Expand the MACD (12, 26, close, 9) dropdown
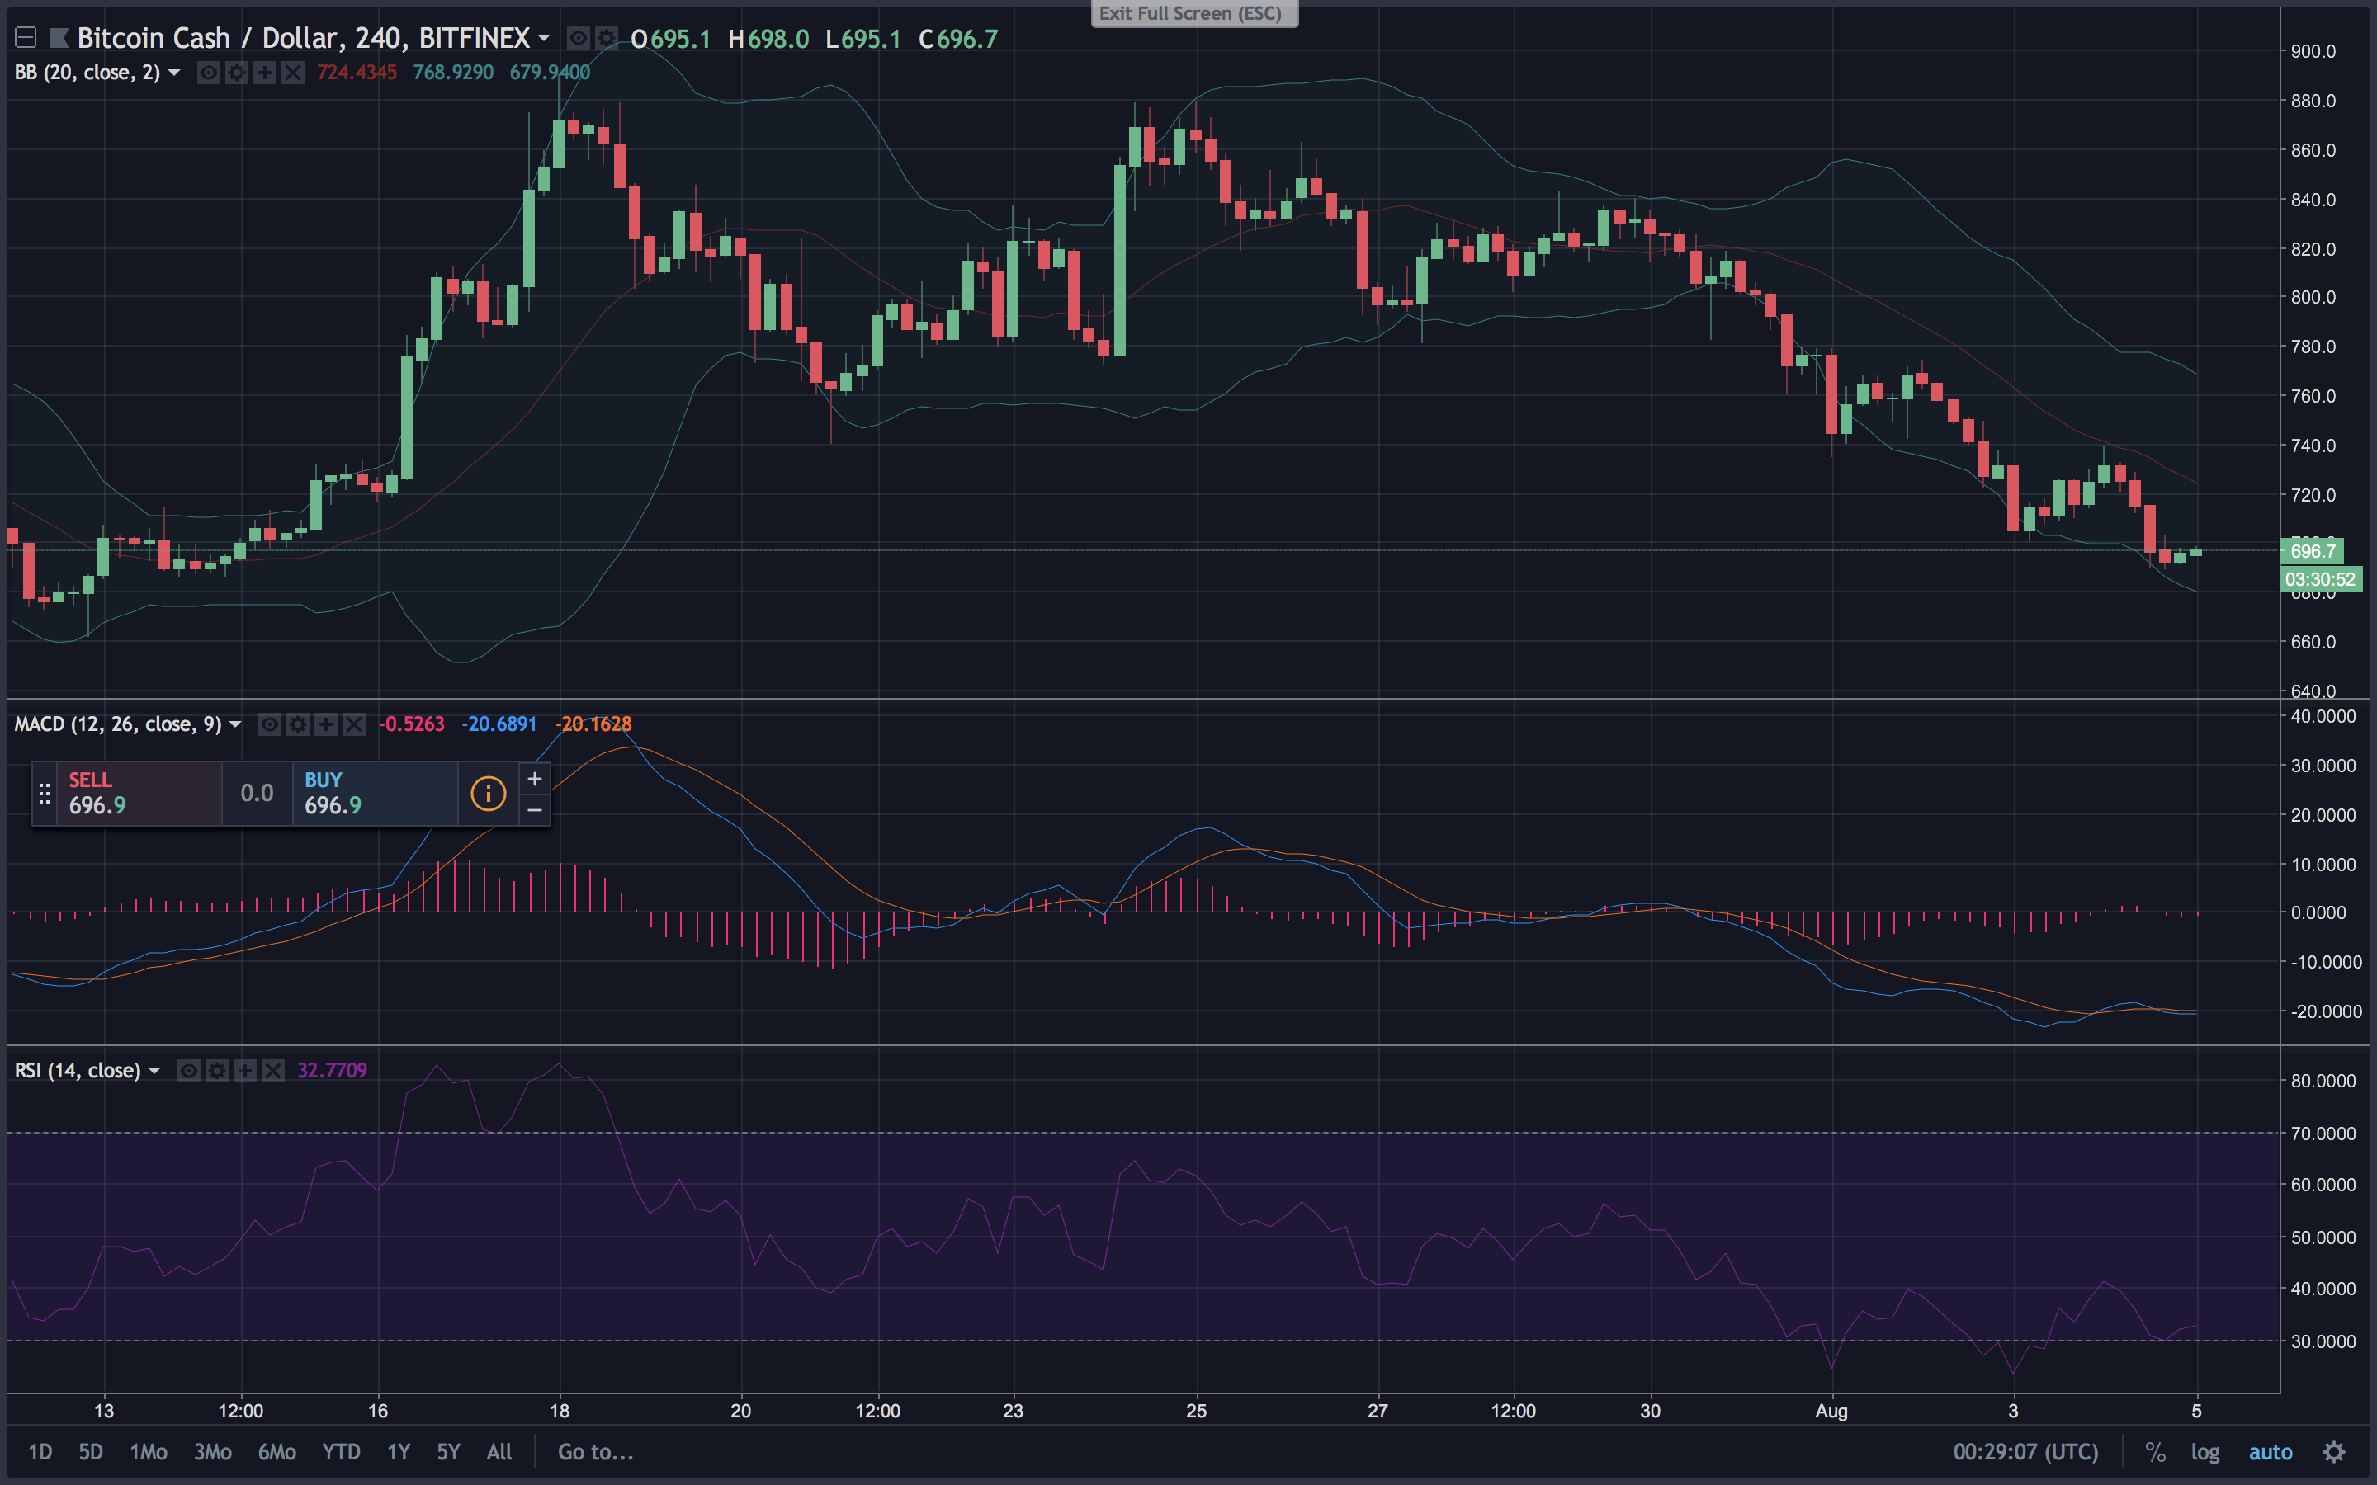The height and width of the screenshot is (1485, 2377). click(x=234, y=725)
